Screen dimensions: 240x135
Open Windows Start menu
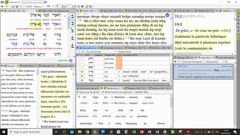click(4, 132)
